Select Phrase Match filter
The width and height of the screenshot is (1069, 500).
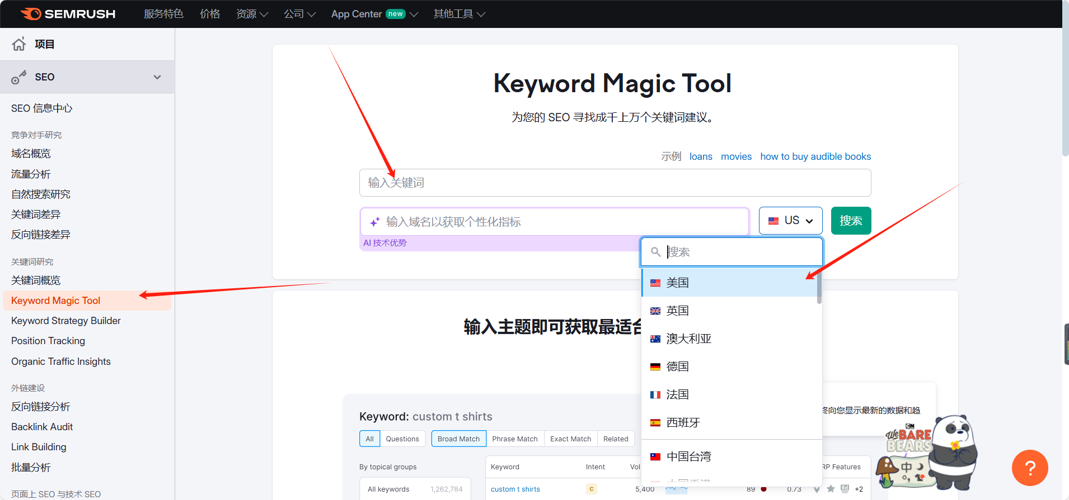point(515,439)
